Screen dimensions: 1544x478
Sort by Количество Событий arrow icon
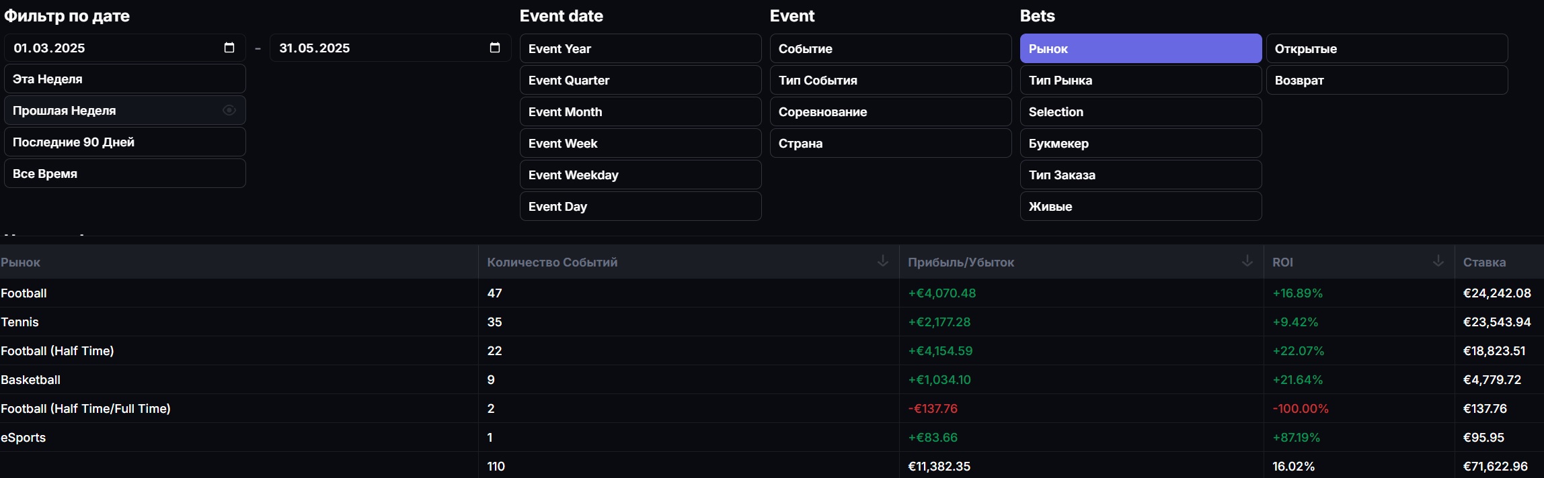click(x=883, y=261)
